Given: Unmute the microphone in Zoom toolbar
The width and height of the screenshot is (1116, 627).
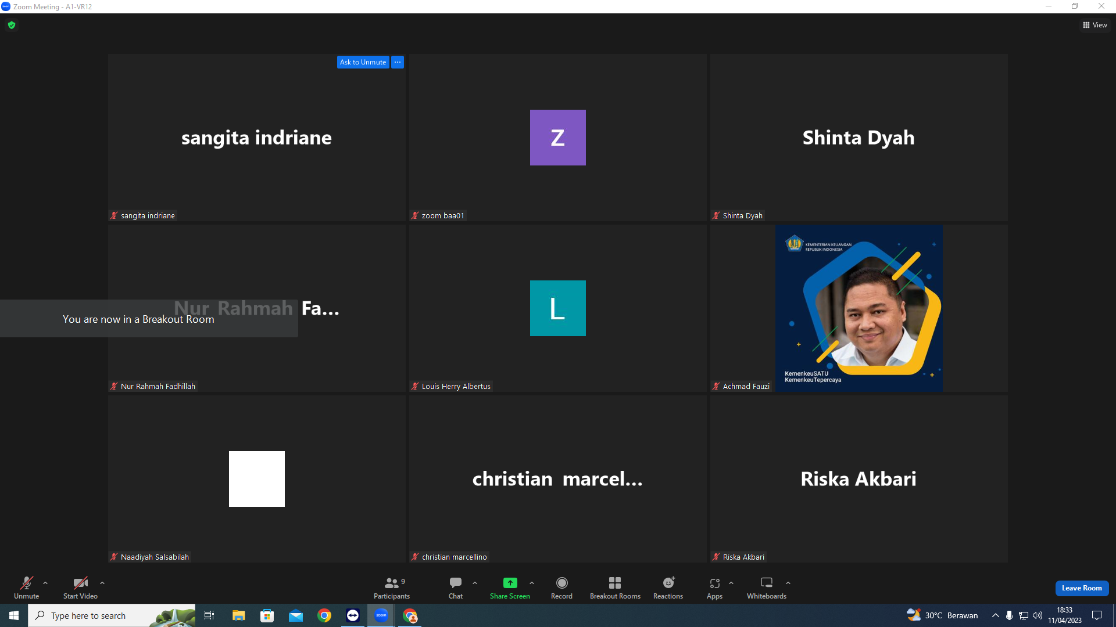Looking at the screenshot, I should (26, 588).
